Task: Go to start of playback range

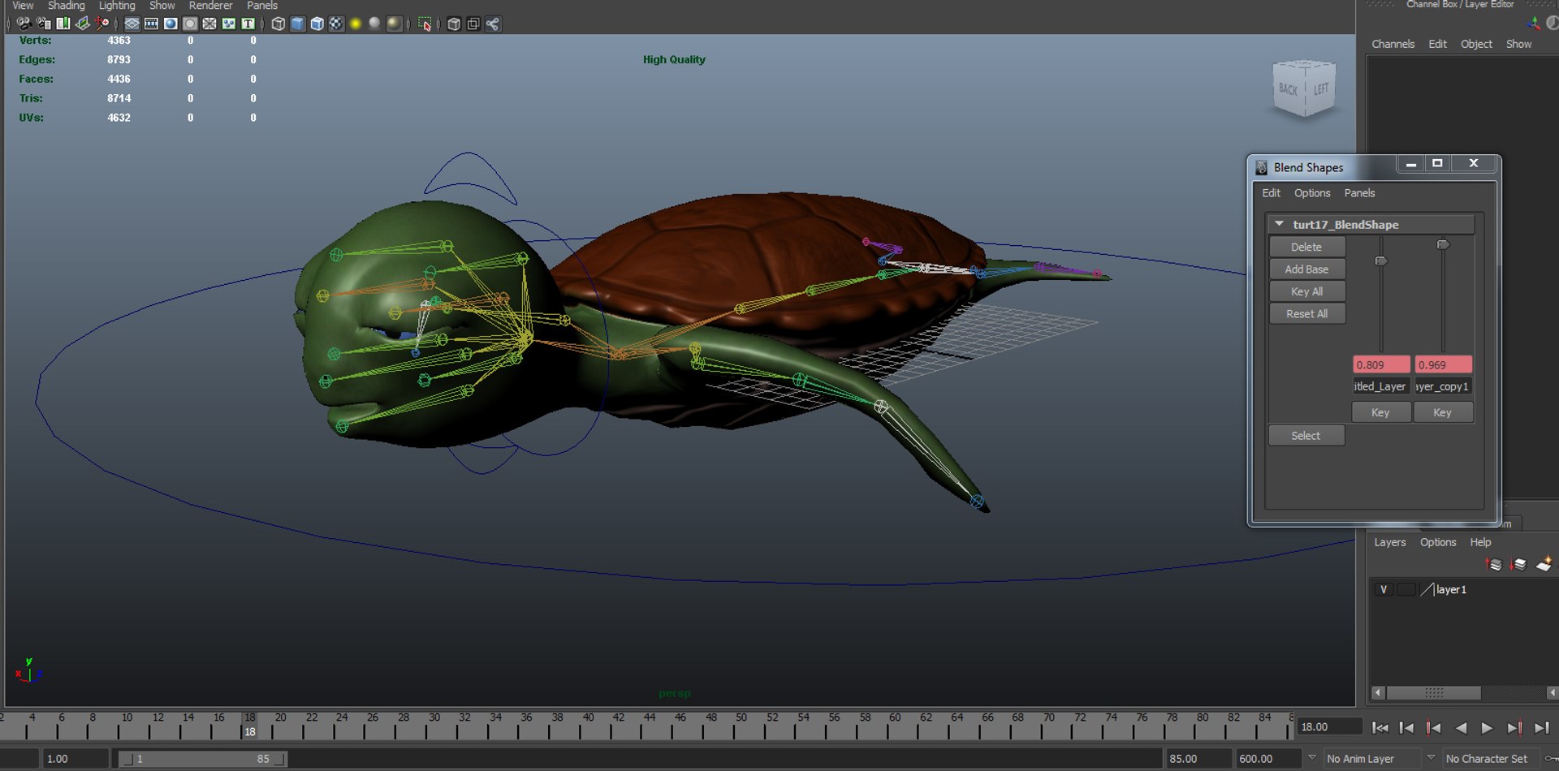Action: point(1380,728)
